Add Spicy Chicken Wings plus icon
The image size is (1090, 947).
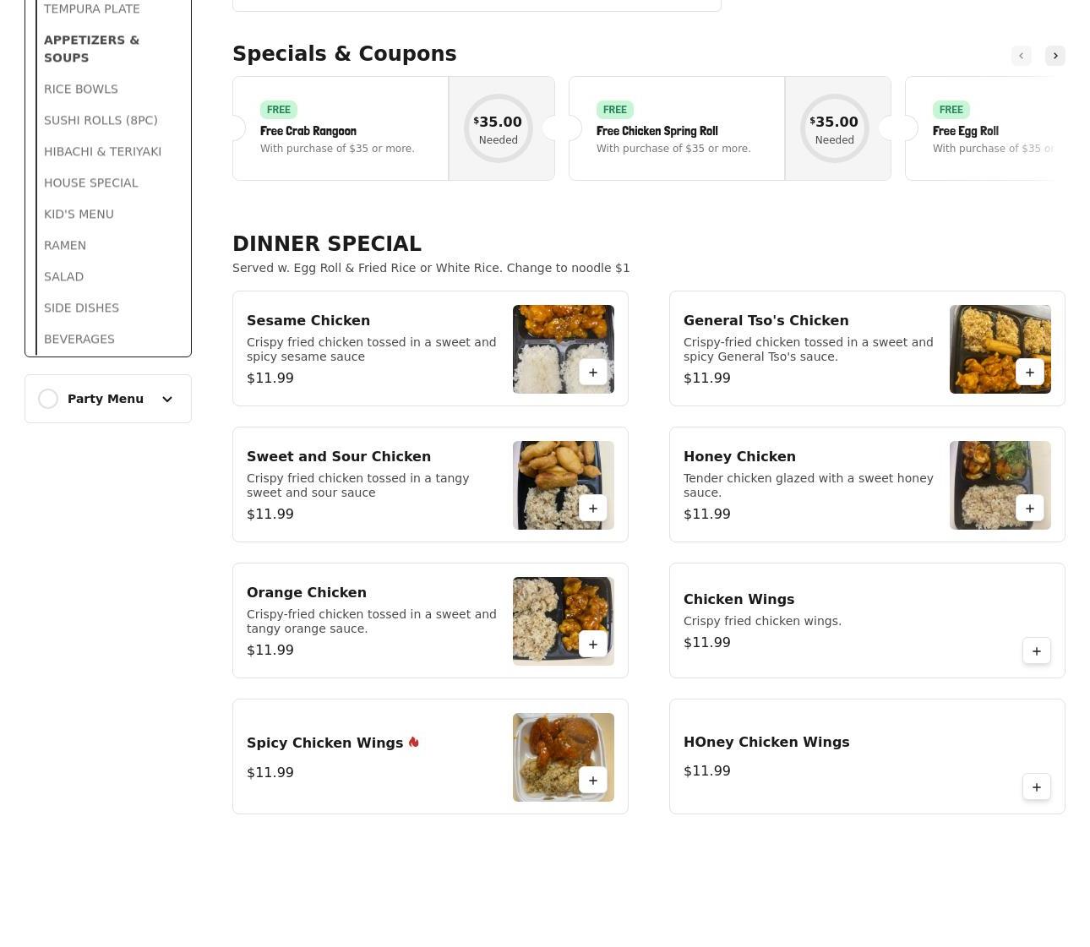coord(593,781)
